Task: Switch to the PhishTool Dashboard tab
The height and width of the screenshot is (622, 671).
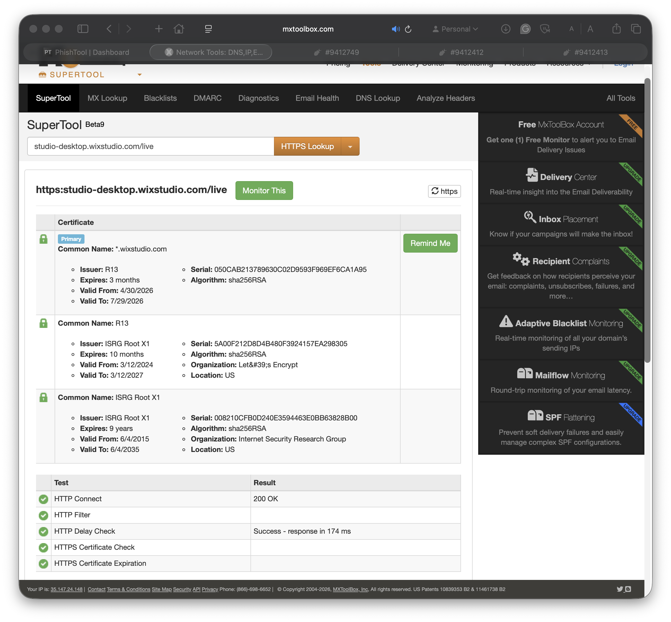Action: [87, 52]
